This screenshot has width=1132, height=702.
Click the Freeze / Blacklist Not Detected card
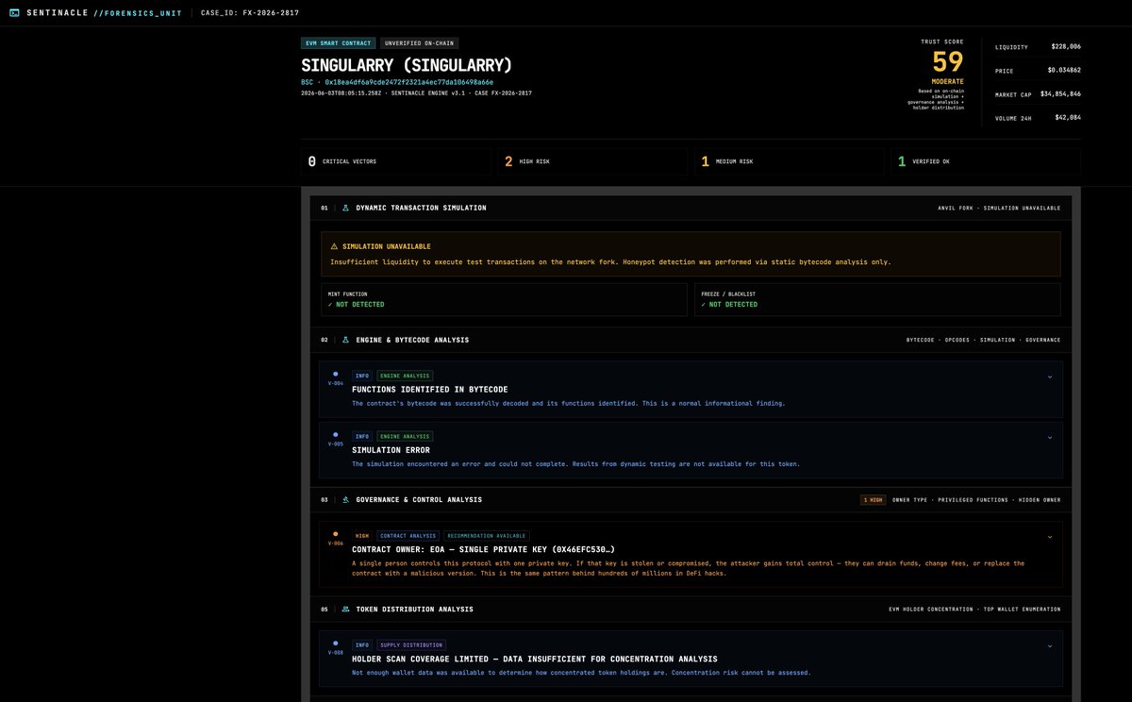point(877,300)
